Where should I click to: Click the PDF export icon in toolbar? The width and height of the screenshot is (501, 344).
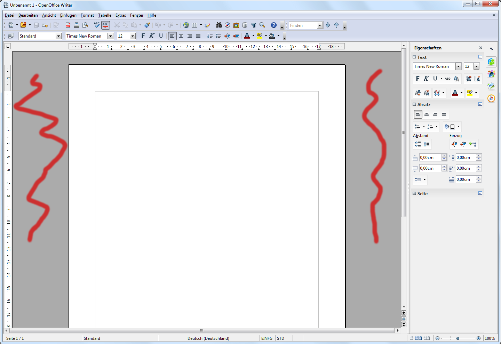[68, 25]
